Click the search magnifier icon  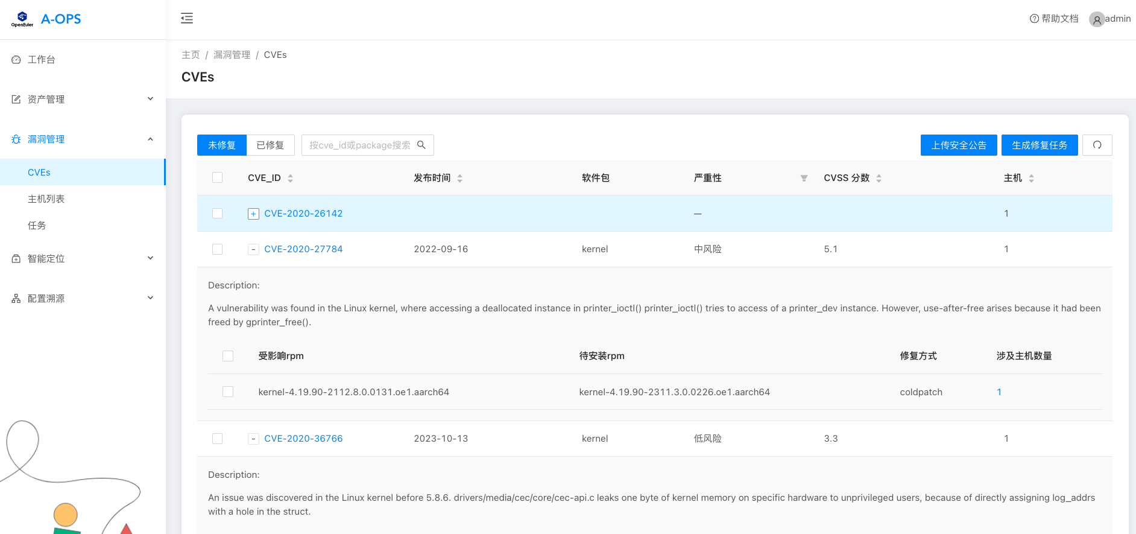click(421, 145)
